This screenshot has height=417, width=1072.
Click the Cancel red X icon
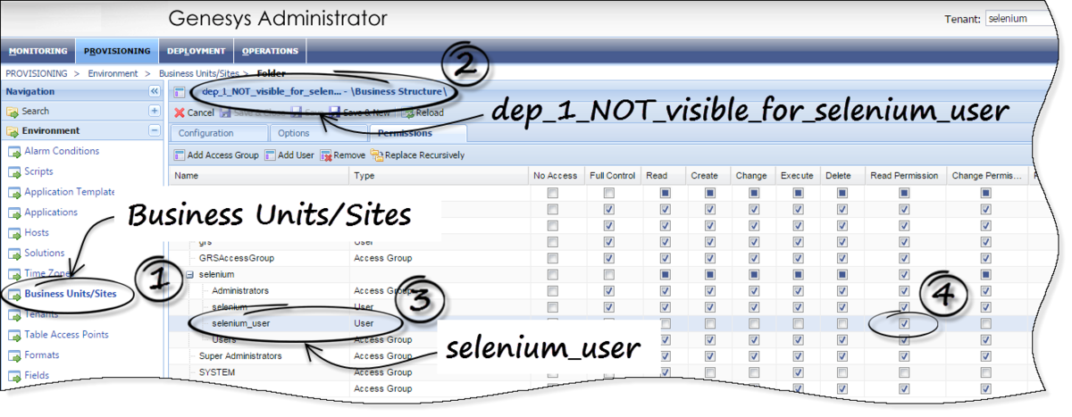click(179, 113)
